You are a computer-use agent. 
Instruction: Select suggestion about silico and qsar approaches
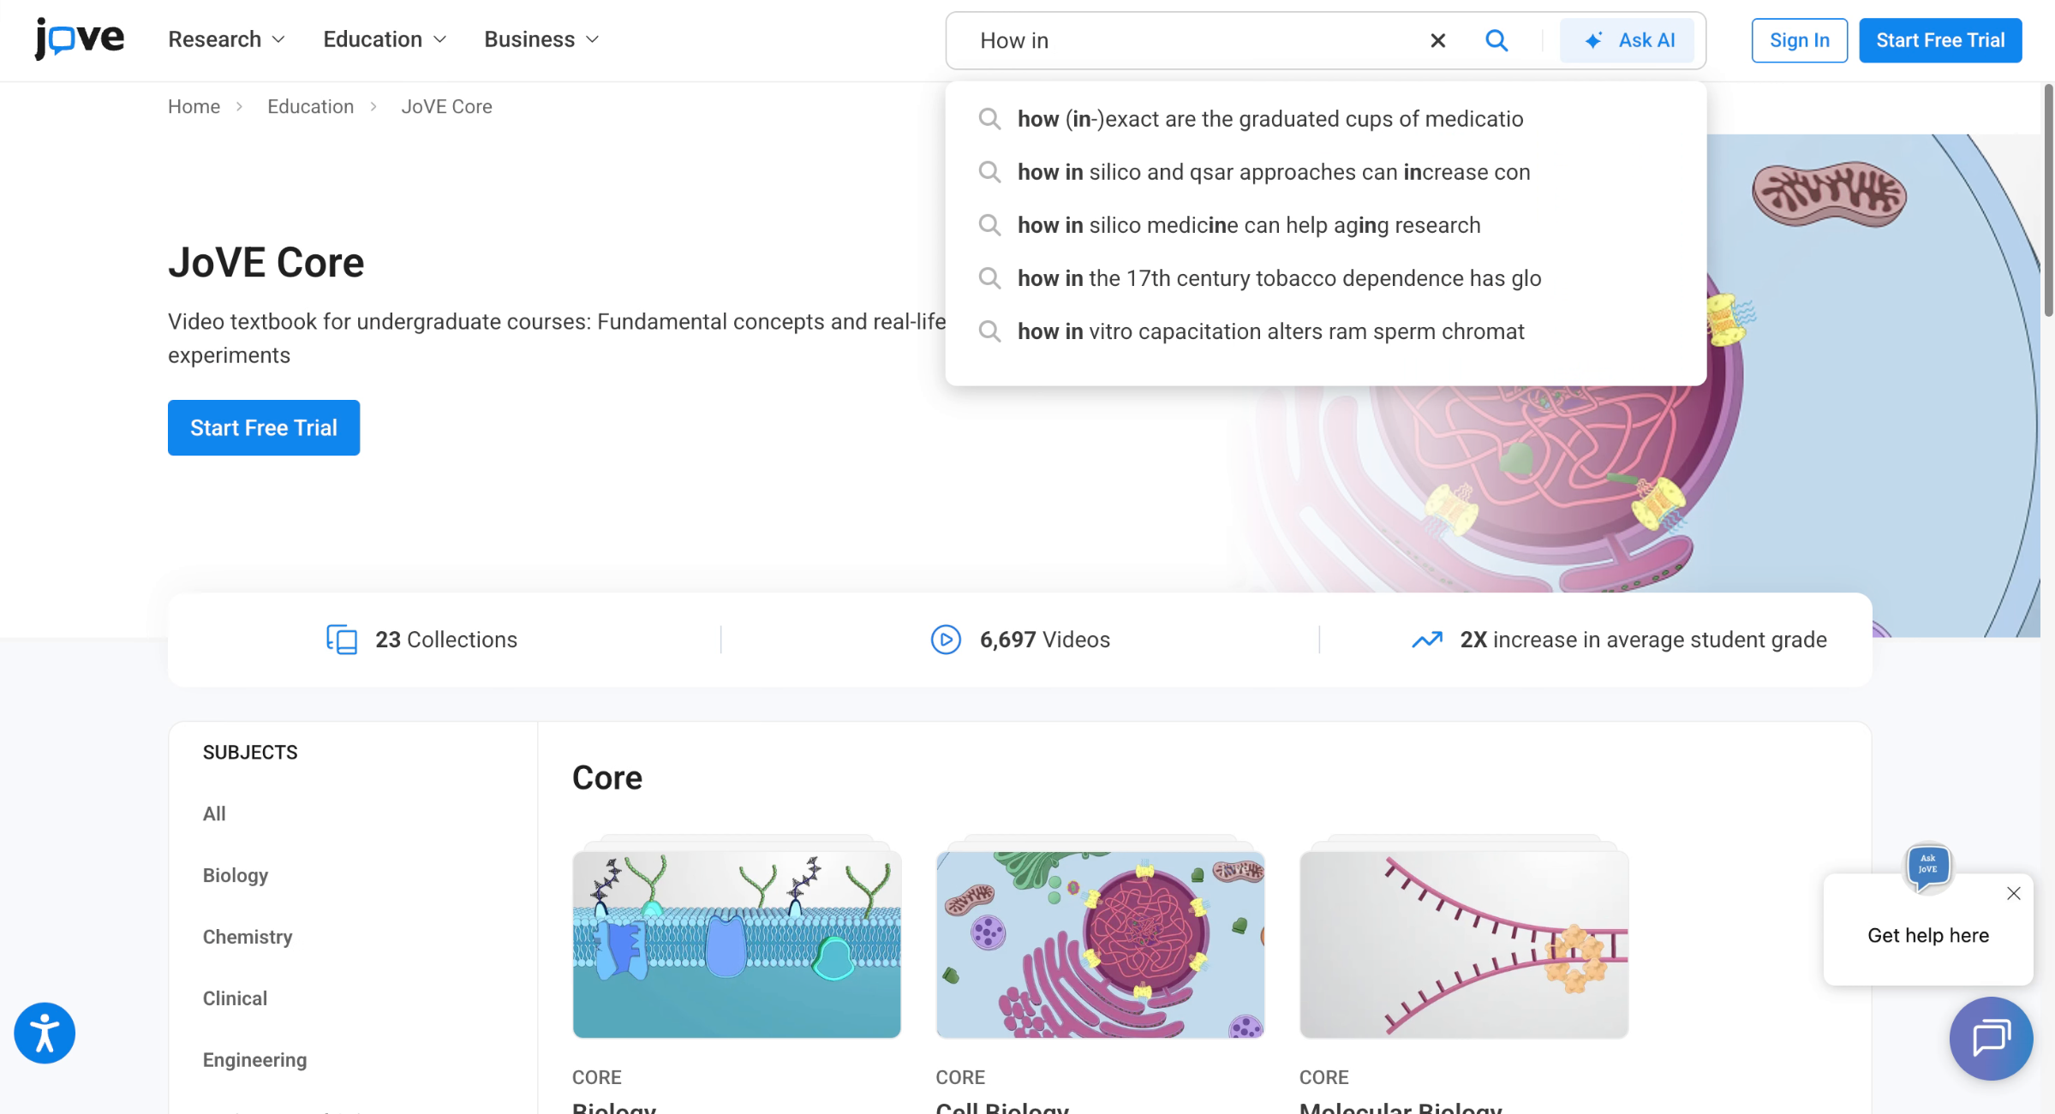pos(1325,172)
